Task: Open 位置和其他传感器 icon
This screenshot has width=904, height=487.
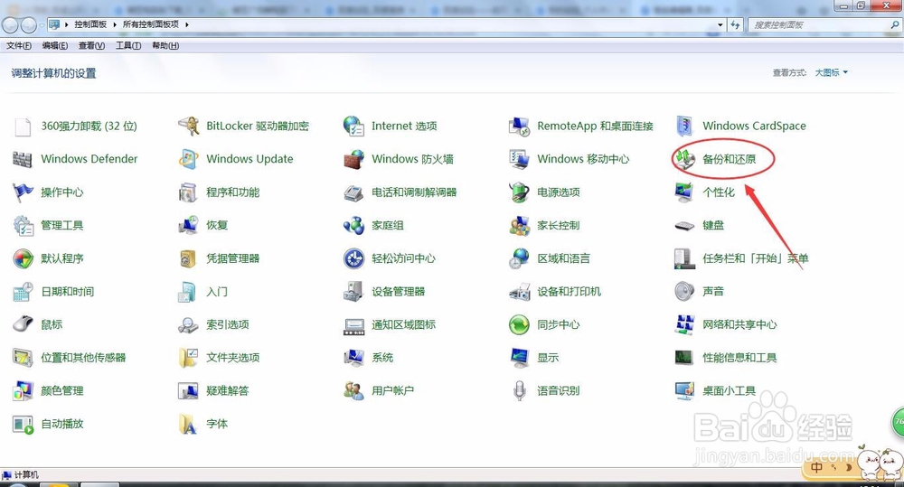Action: click(x=24, y=358)
